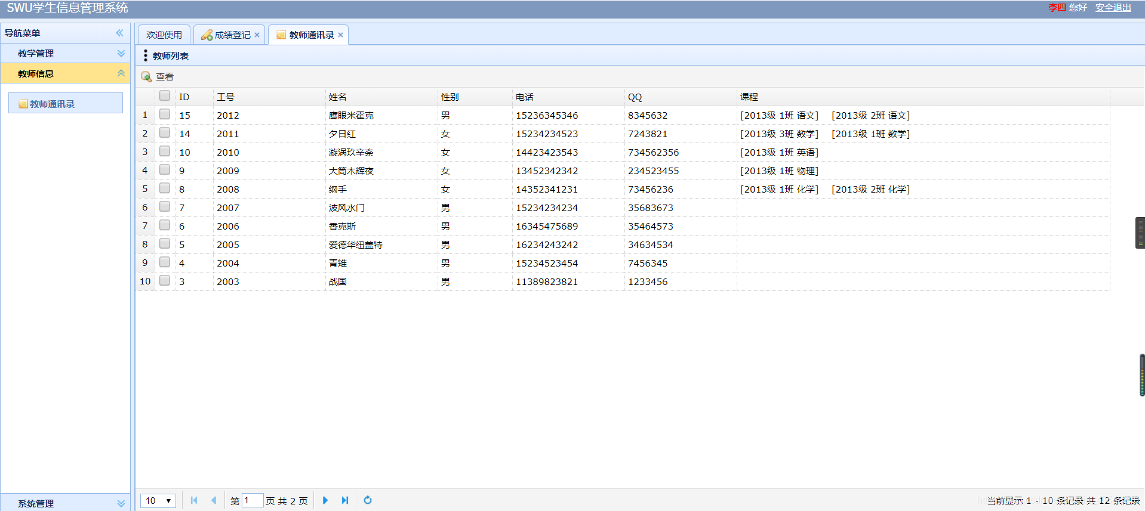Screen dimensions: 1145x511
Task: Click the SWU学生信息管理系统 title
Action: tap(67, 8)
